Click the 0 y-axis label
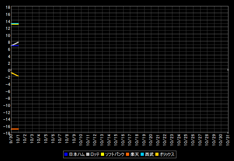The height and width of the screenshot is (161, 234). tap(9, 70)
